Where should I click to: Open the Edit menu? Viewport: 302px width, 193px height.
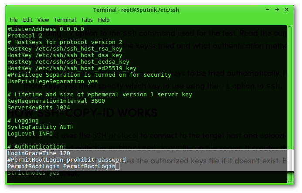(x=27, y=20)
